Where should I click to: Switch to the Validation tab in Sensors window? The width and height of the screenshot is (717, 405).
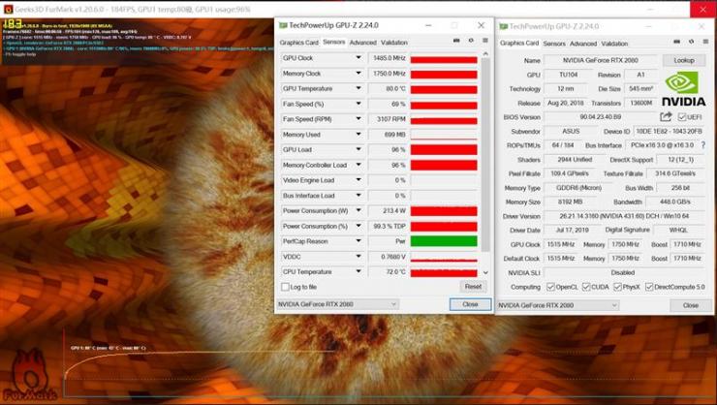tap(393, 43)
